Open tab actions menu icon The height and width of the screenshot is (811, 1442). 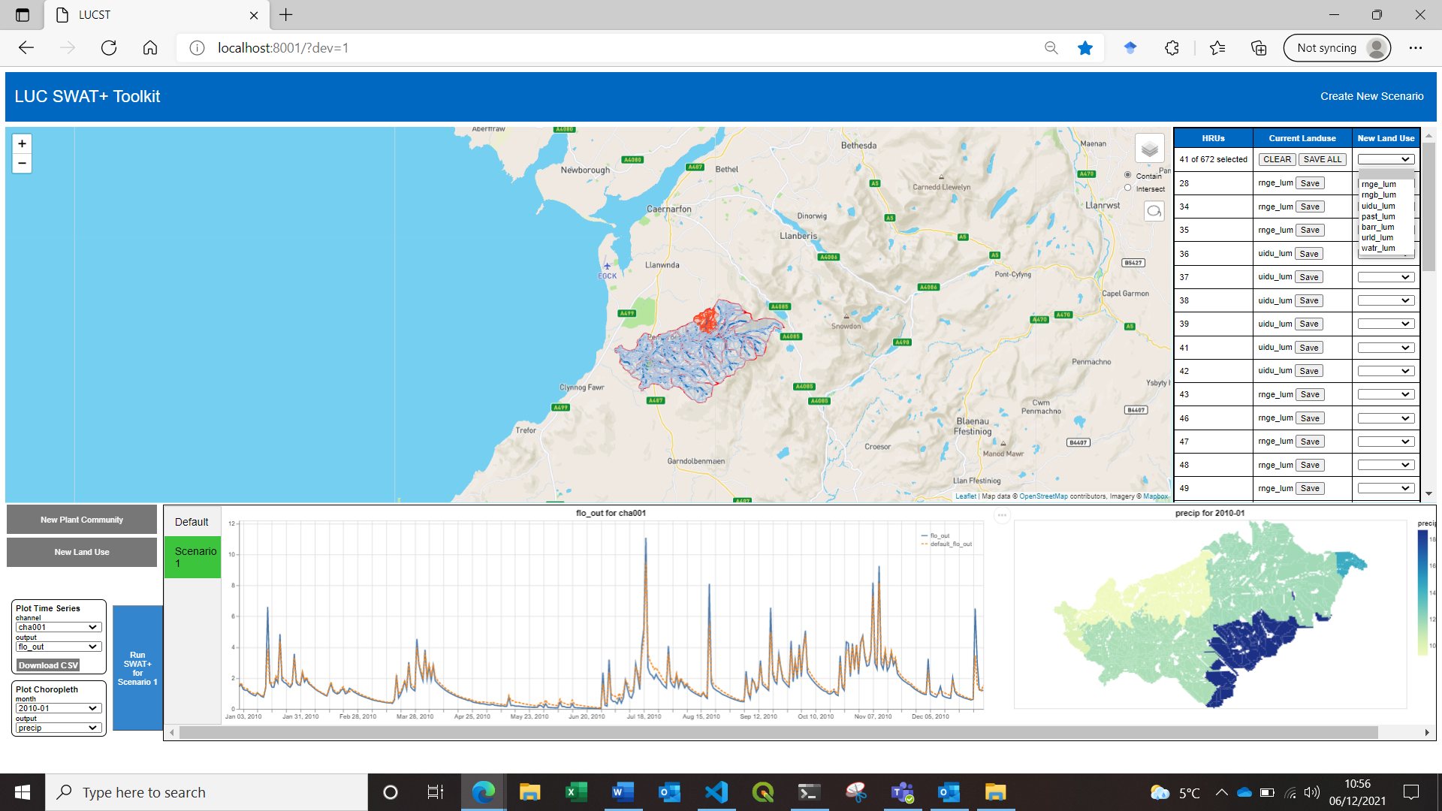coord(23,15)
